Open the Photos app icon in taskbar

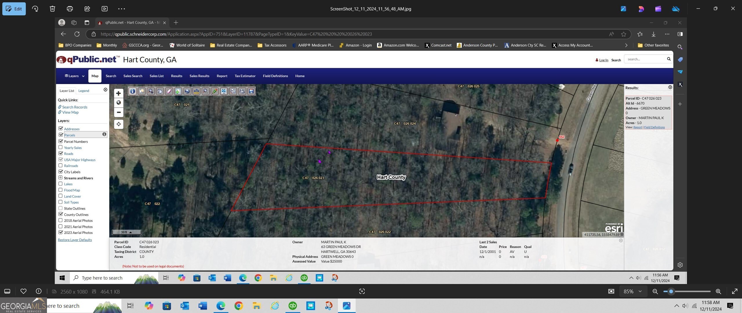coord(347,306)
